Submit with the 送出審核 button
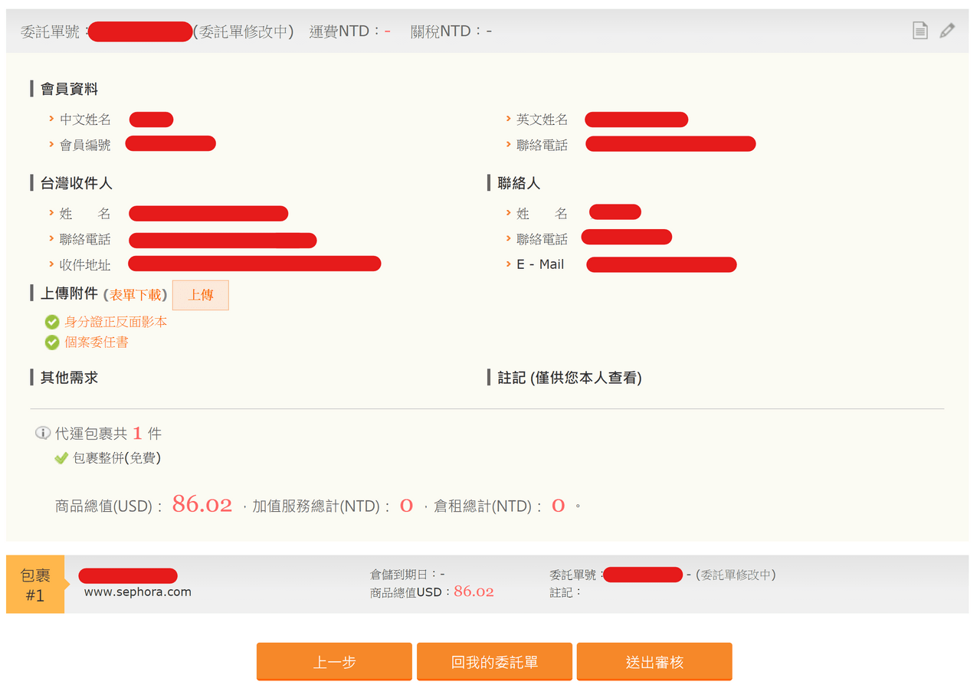 (654, 661)
